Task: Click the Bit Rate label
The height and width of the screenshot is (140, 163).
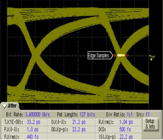Action: pos(15,114)
